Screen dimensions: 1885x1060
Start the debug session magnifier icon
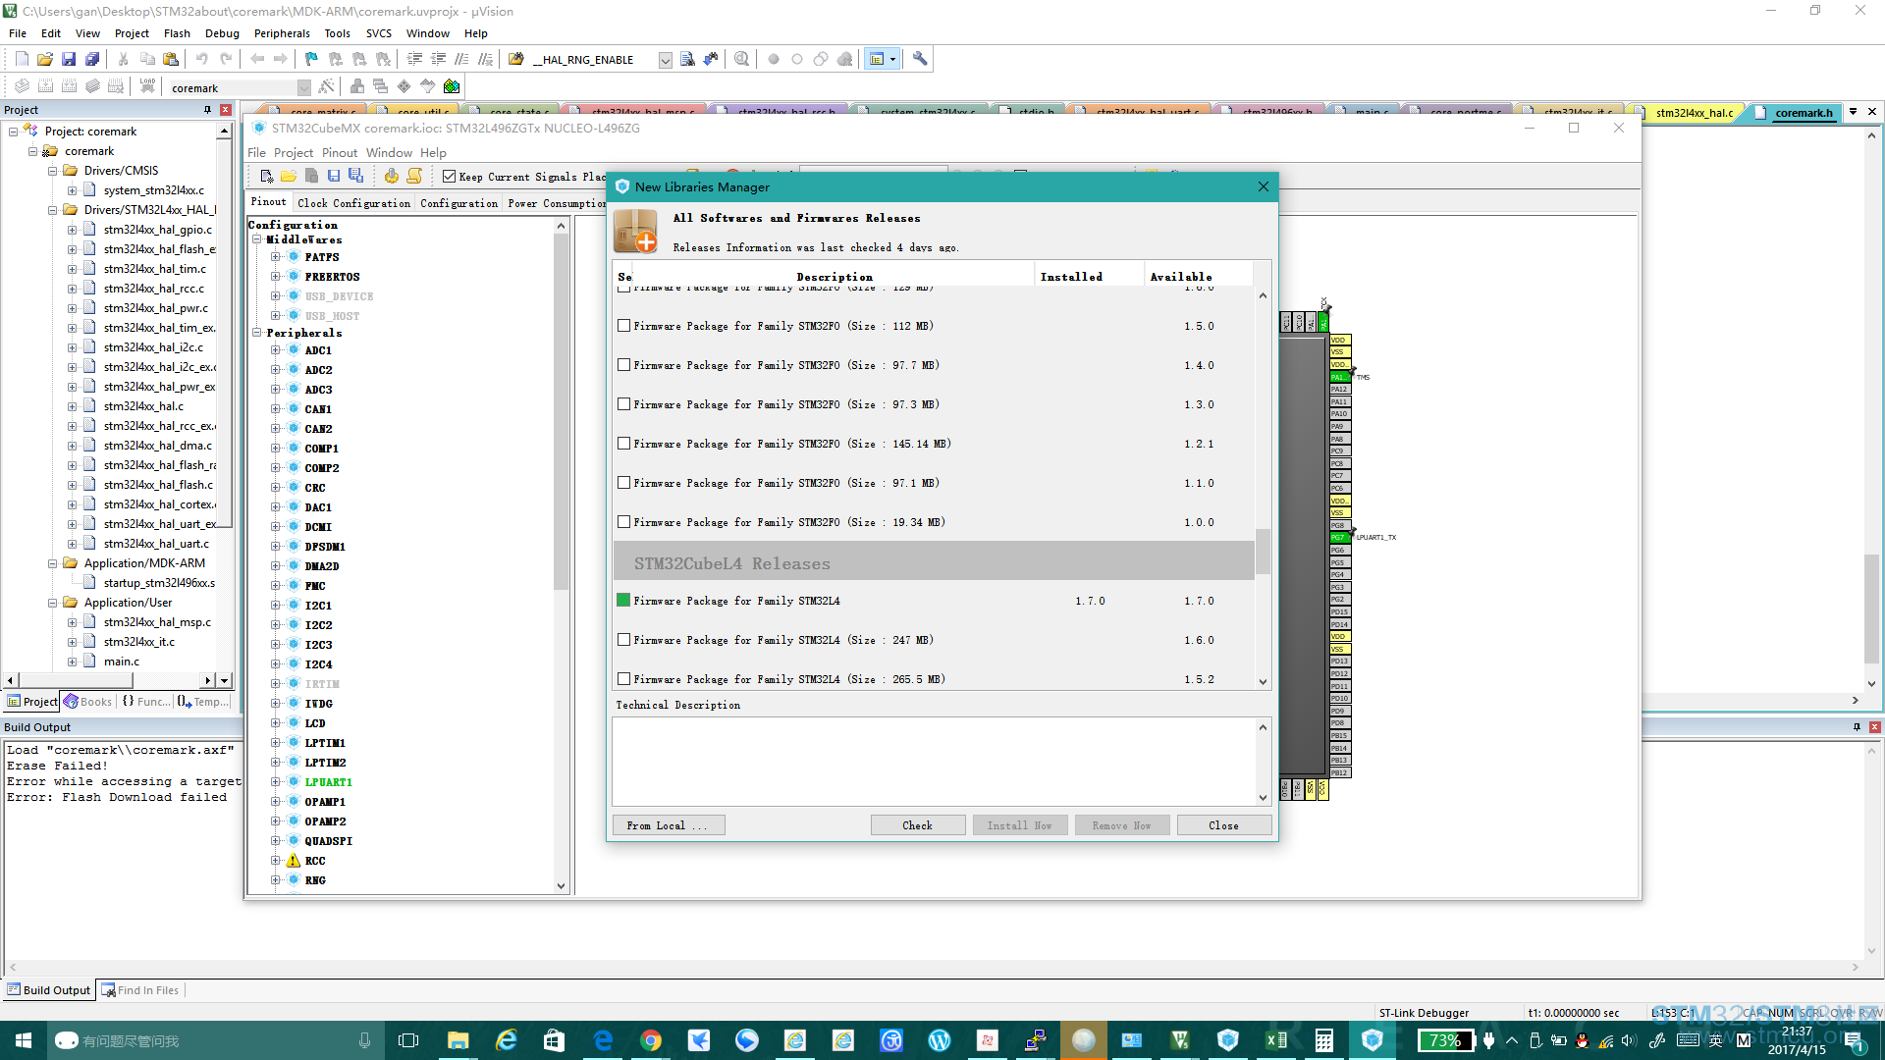point(741,59)
